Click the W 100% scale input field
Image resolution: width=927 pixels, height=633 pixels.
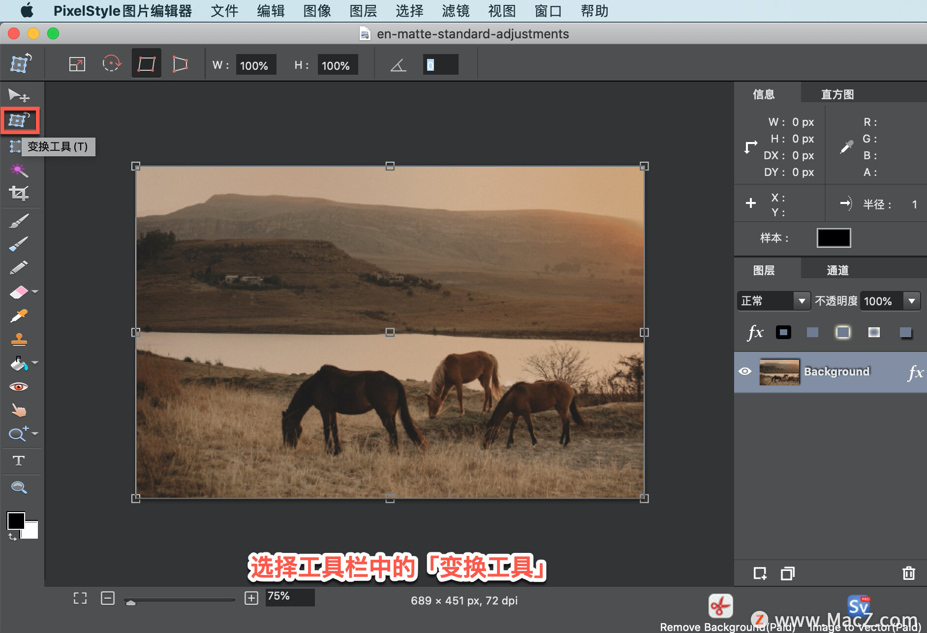pos(256,64)
